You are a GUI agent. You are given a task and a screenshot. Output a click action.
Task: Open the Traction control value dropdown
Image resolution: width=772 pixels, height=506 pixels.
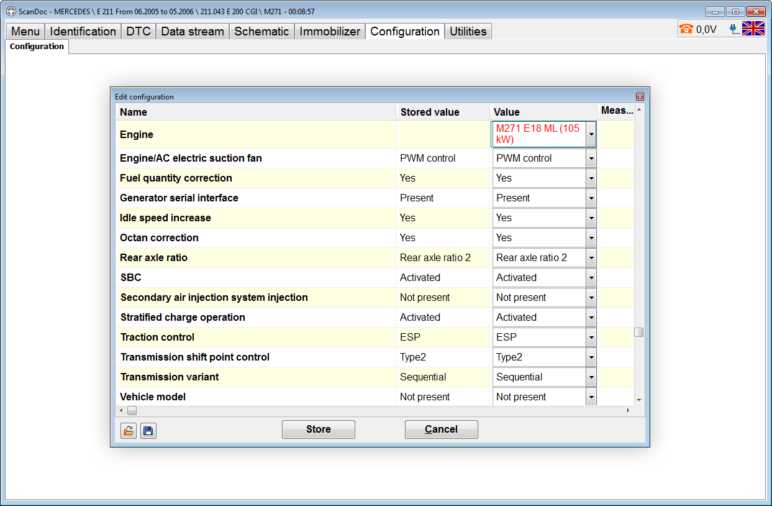591,338
